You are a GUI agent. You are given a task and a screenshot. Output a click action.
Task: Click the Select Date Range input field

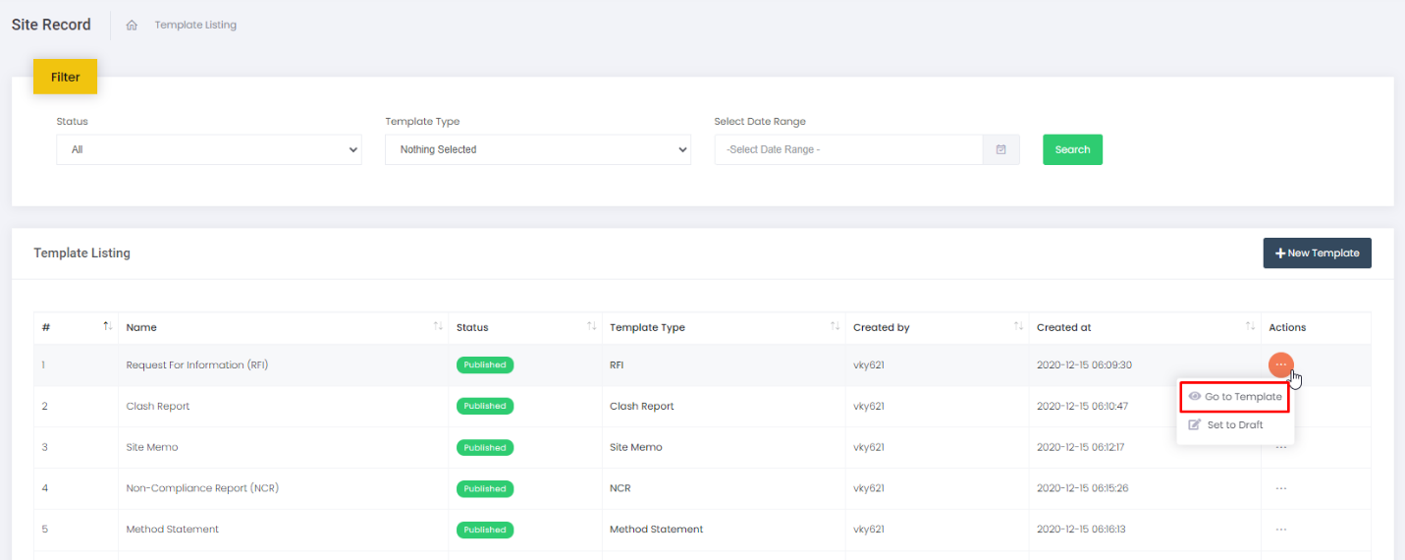coord(848,149)
